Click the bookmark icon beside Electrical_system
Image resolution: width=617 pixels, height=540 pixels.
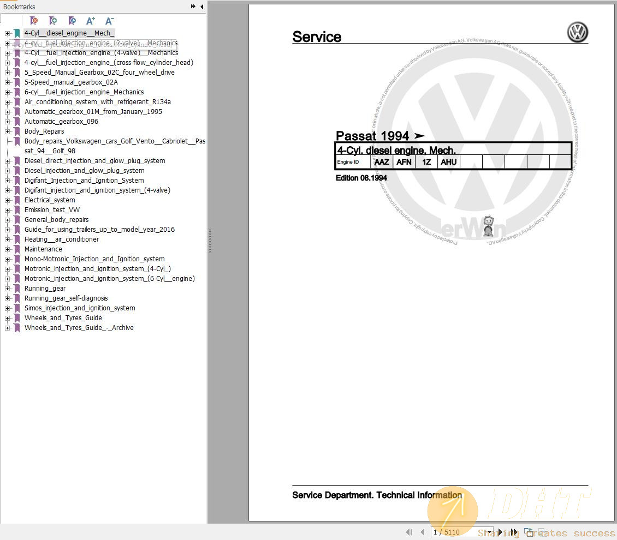(17, 200)
